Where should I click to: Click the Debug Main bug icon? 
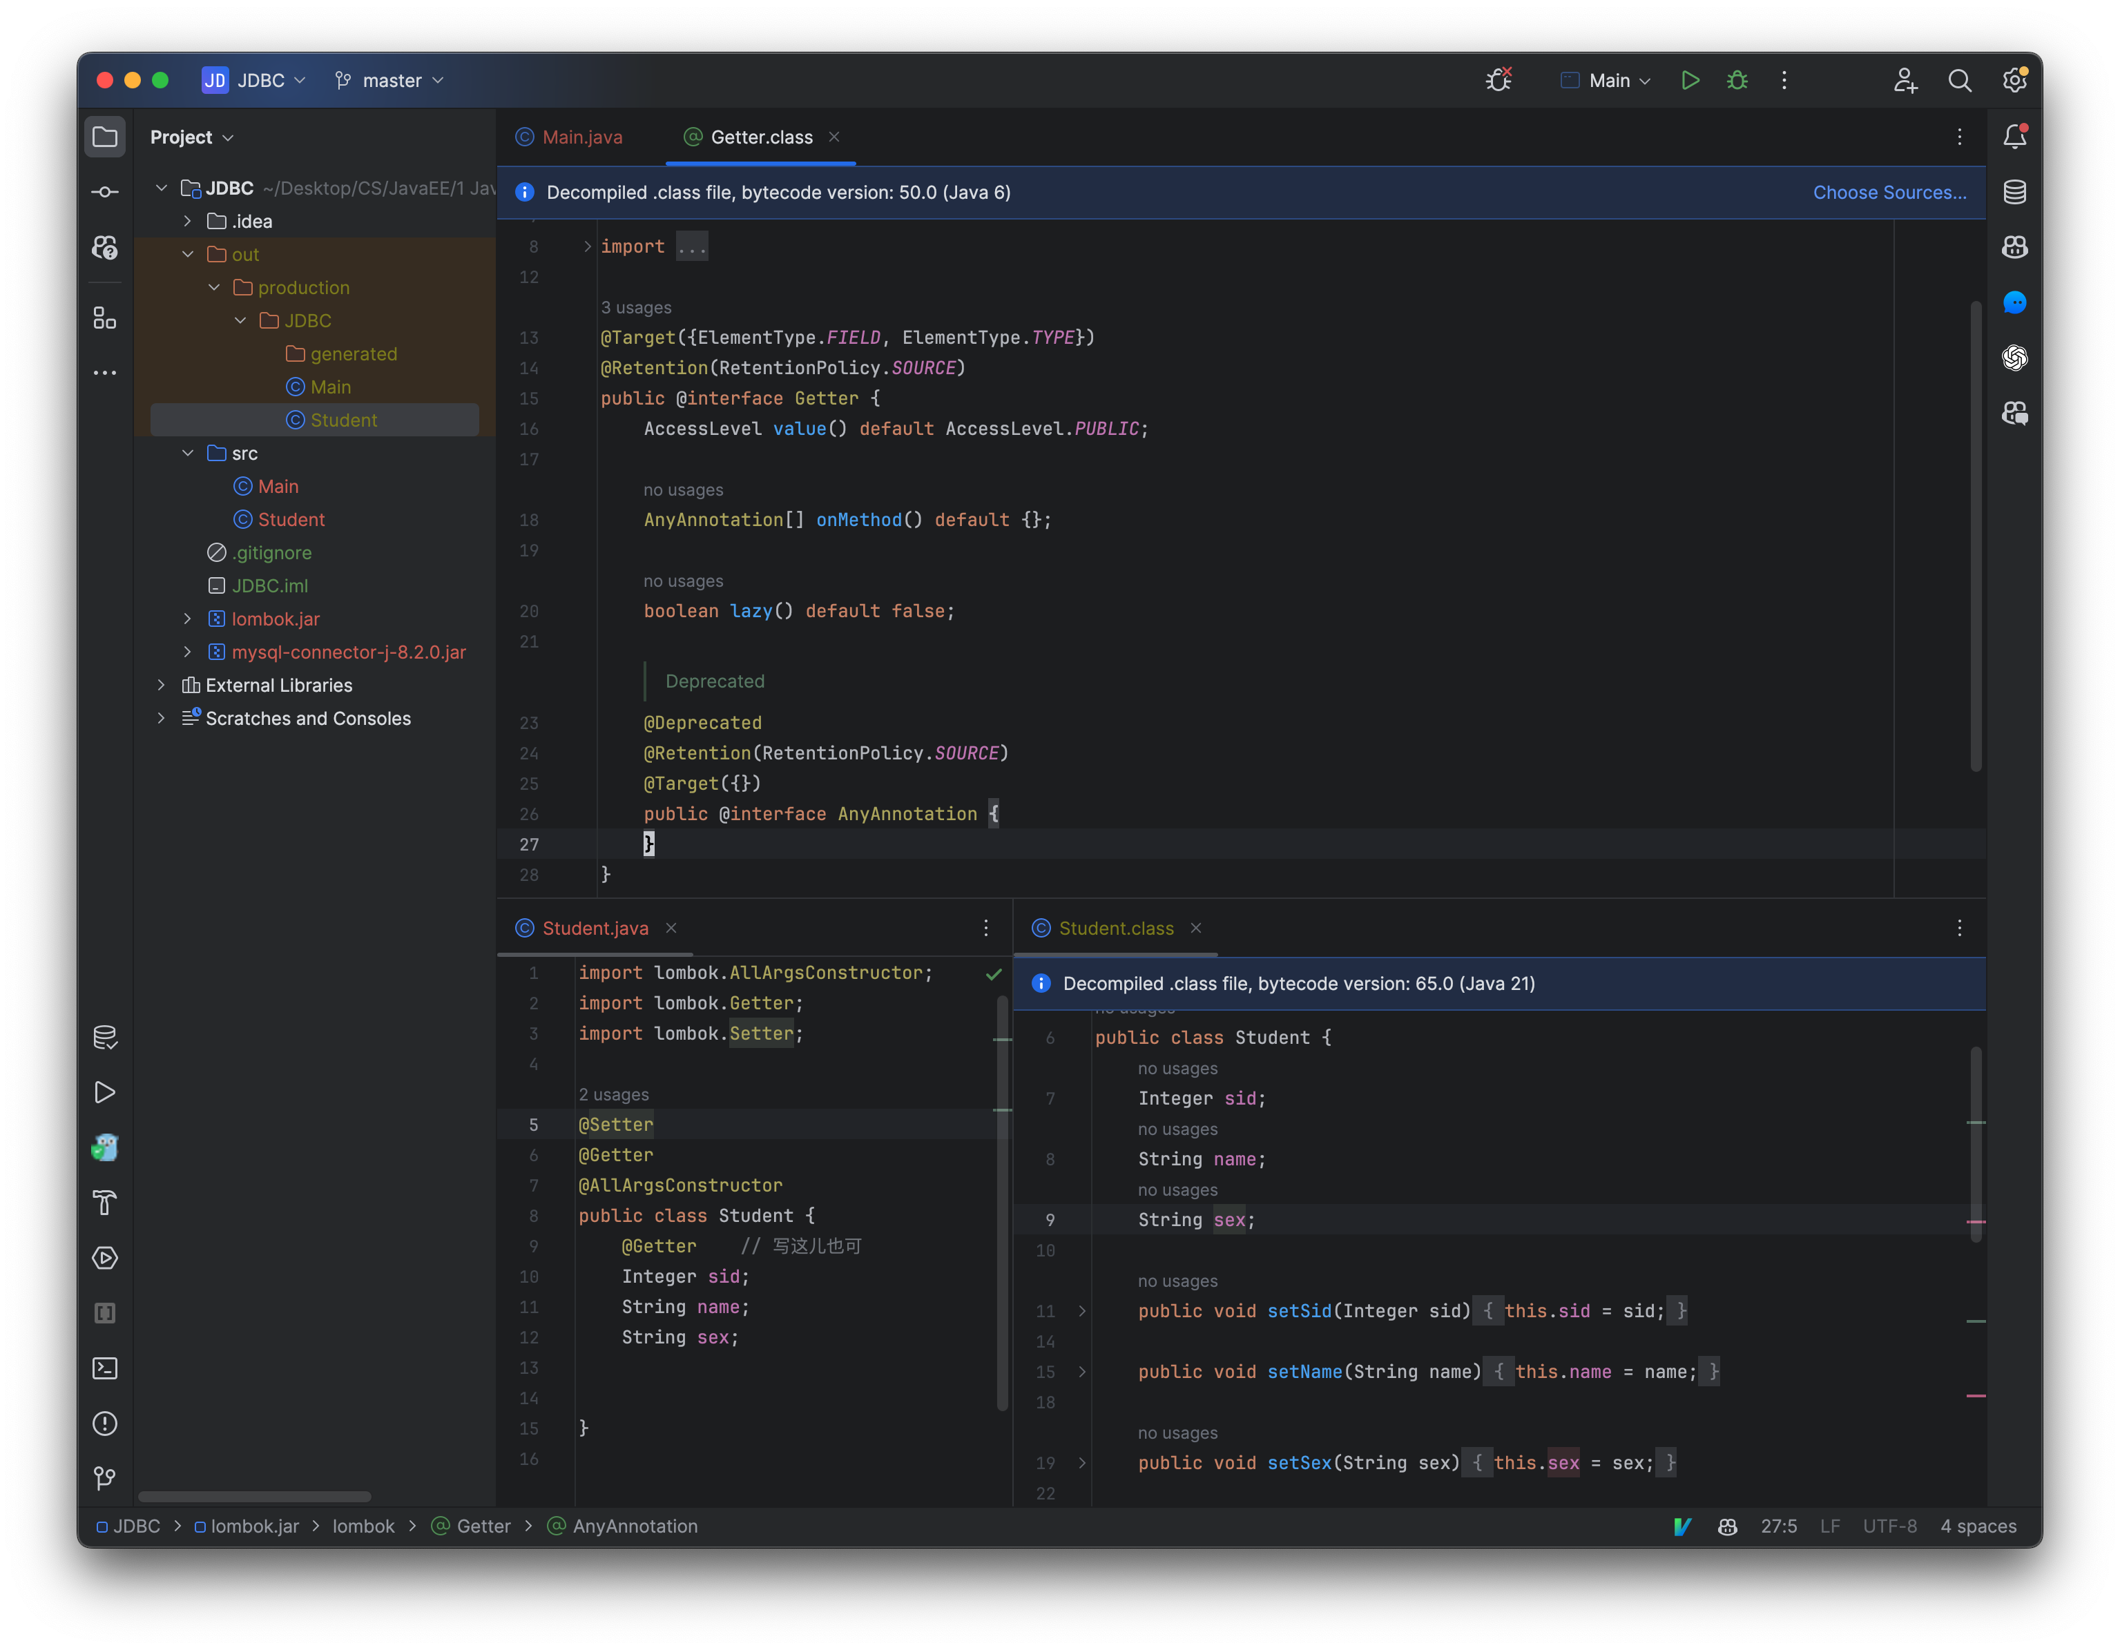tap(1737, 81)
